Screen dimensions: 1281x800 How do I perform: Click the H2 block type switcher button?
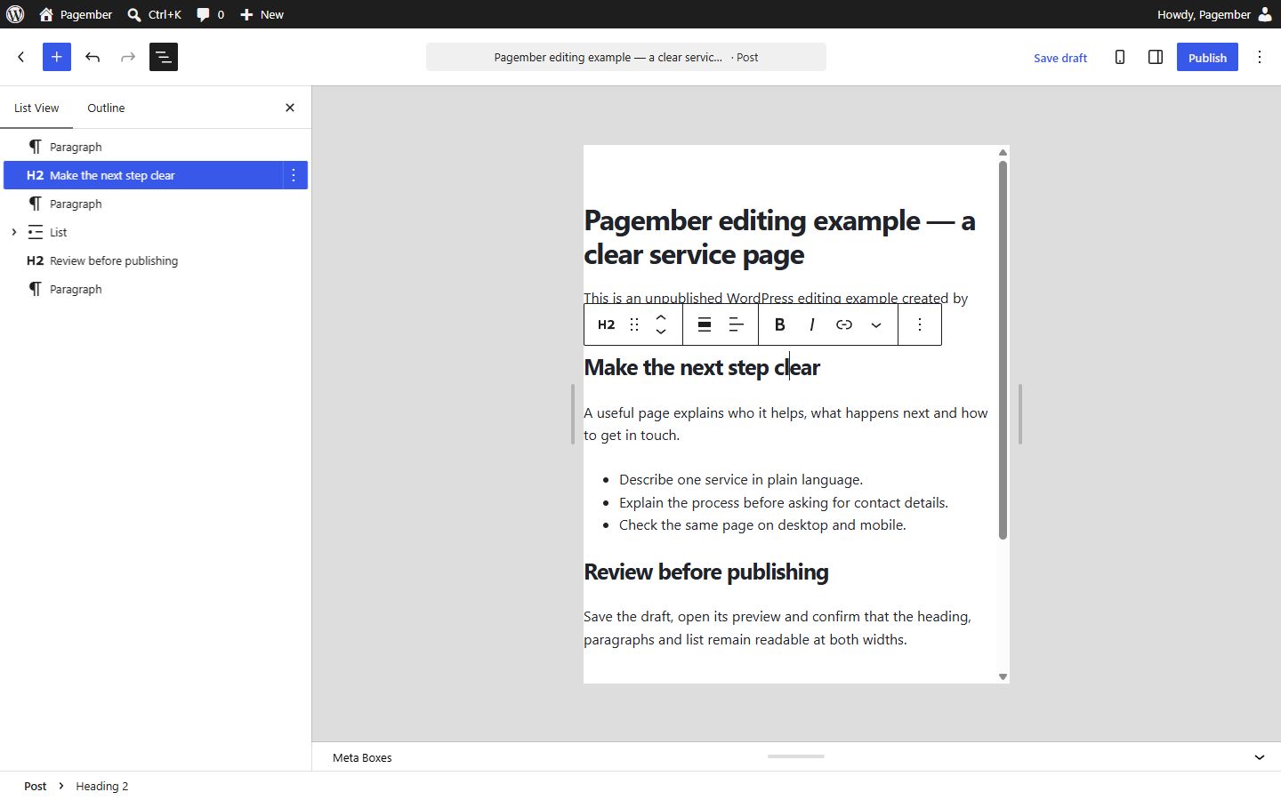tap(606, 324)
